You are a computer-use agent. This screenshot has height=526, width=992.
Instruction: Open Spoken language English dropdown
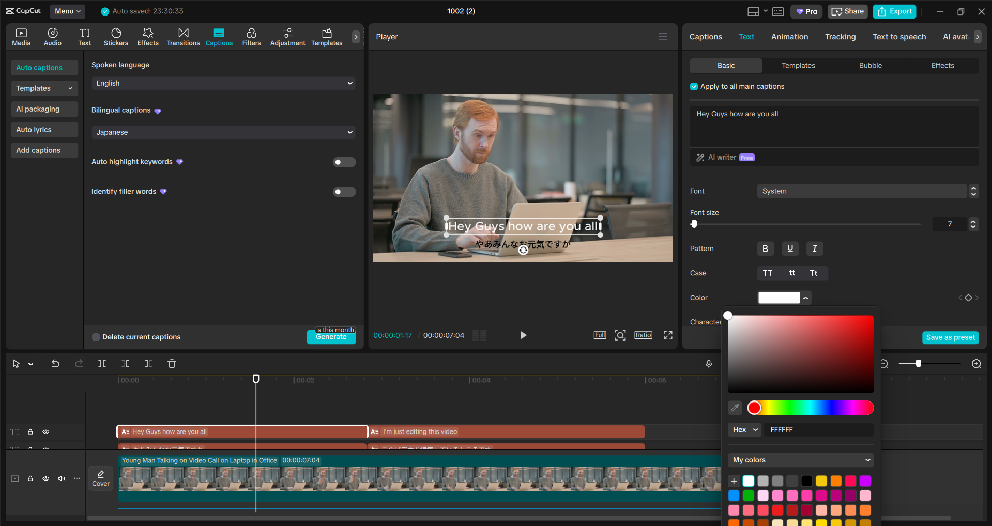pos(223,83)
